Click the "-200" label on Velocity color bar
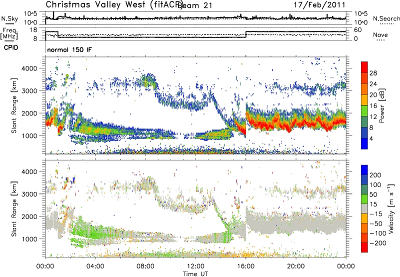Image resolution: width=400 pixels, height=277 pixels. [378, 243]
